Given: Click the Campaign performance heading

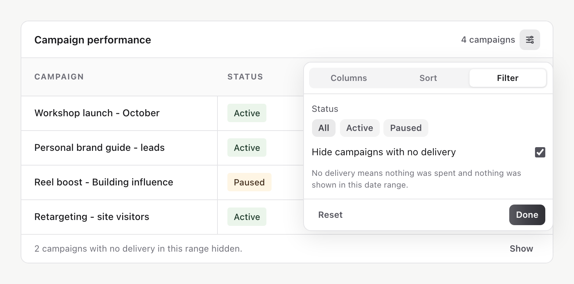Looking at the screenshot, I should tap(93, 40).
